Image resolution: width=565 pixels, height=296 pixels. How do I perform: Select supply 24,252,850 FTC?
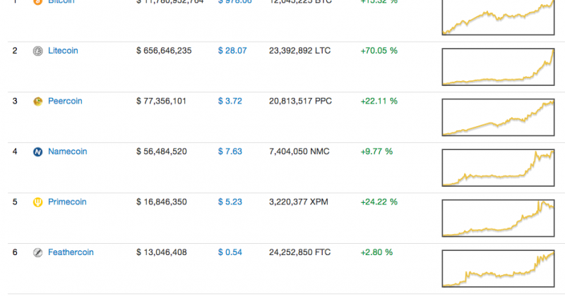[x=299, y=252]
